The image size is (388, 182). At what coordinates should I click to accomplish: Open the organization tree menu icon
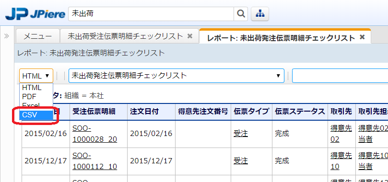tap(260, 14)
